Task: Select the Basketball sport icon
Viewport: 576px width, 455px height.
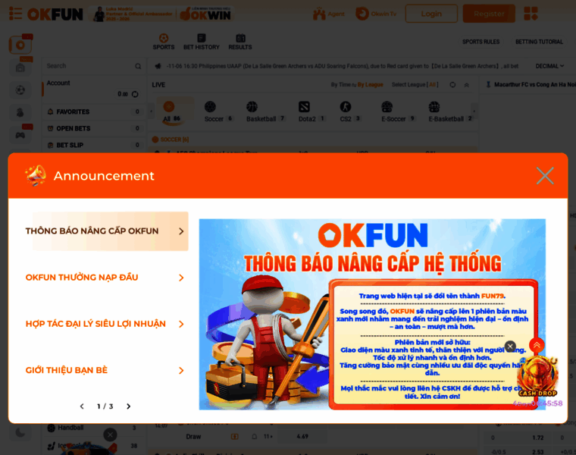Action: coord(252,107)
